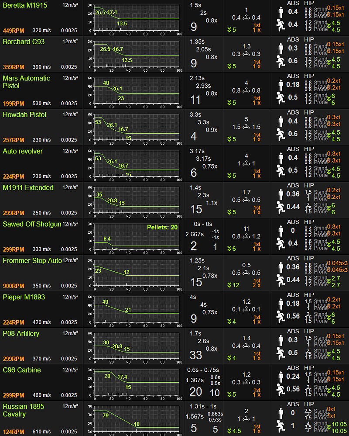Select the 460 m/s muzzle velocity value
Image resolution: width=349 pixels, height=436 pixels.
41,395
